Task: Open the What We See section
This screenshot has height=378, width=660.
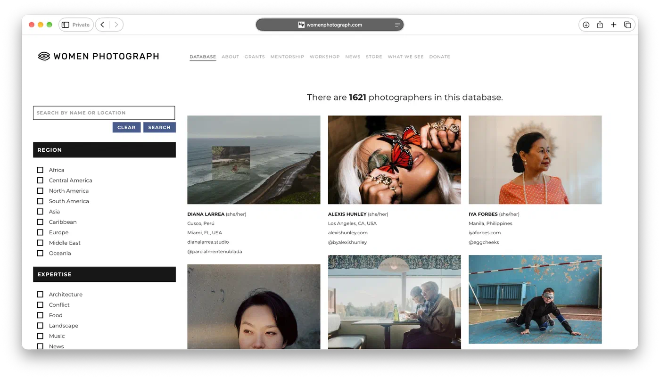Action: click(x=405, y=57)
